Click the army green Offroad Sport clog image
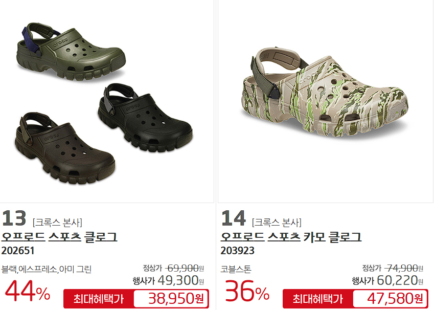 pos(71,52)
